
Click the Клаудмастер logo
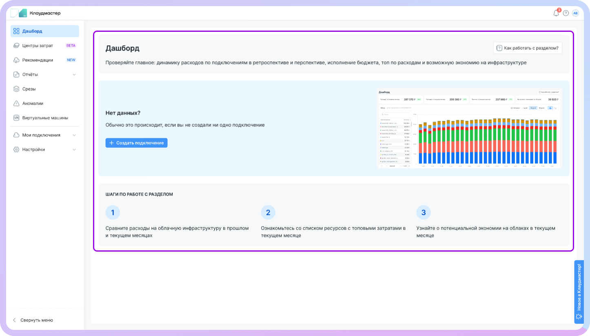(35, 13)
